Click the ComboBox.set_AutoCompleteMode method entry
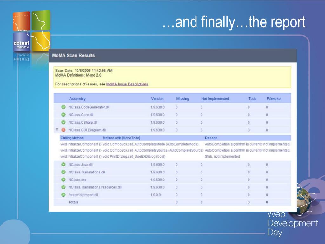 [x=150, y=144]
